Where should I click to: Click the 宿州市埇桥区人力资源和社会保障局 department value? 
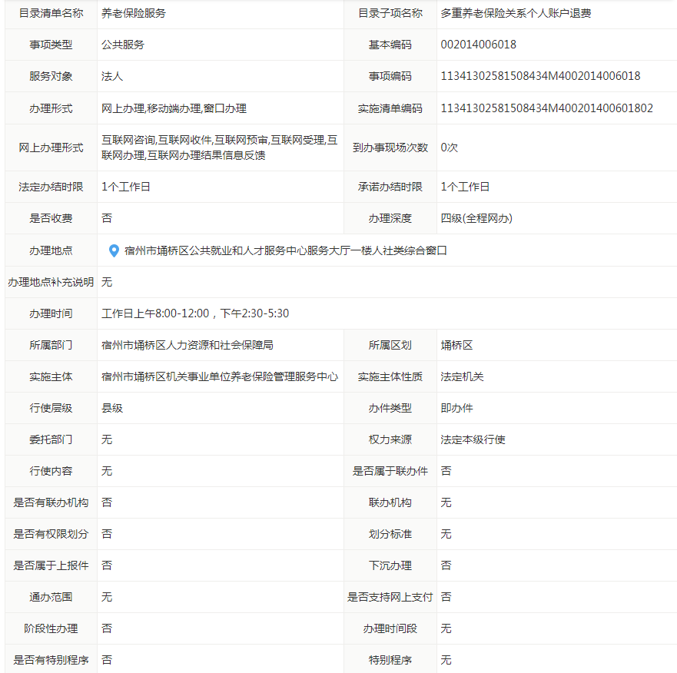coord(188,345)
